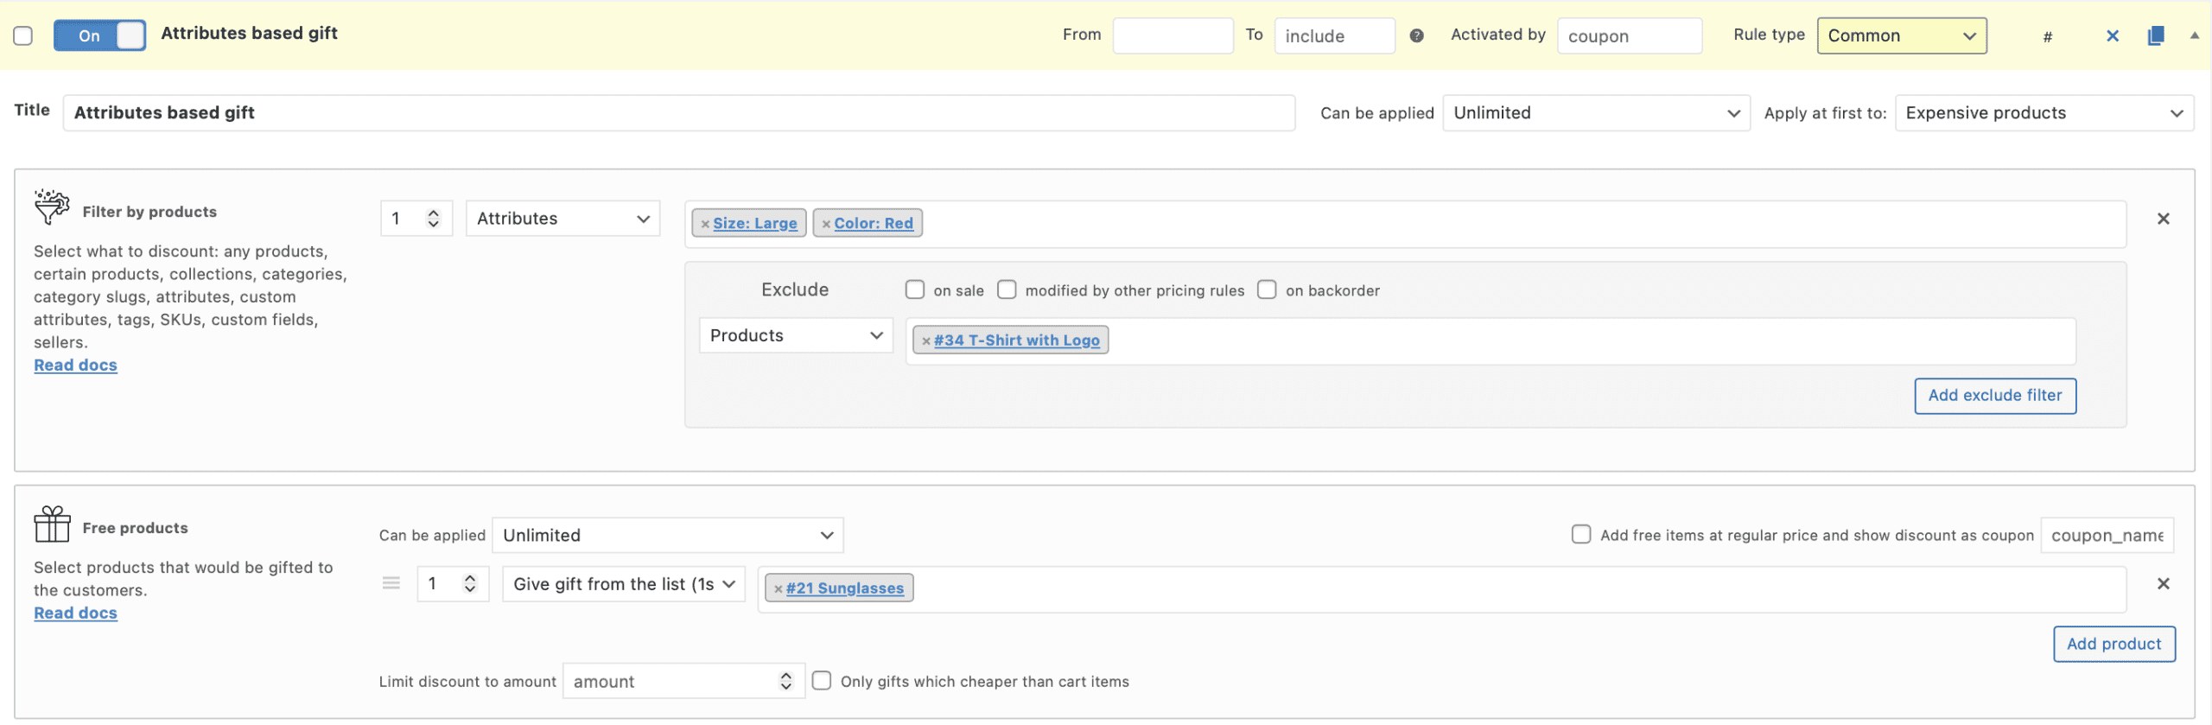The width and height of the screenshot is (2212, 725).
Task: Expand the Apply at first to dropdown
Action: click(2044, 113)
